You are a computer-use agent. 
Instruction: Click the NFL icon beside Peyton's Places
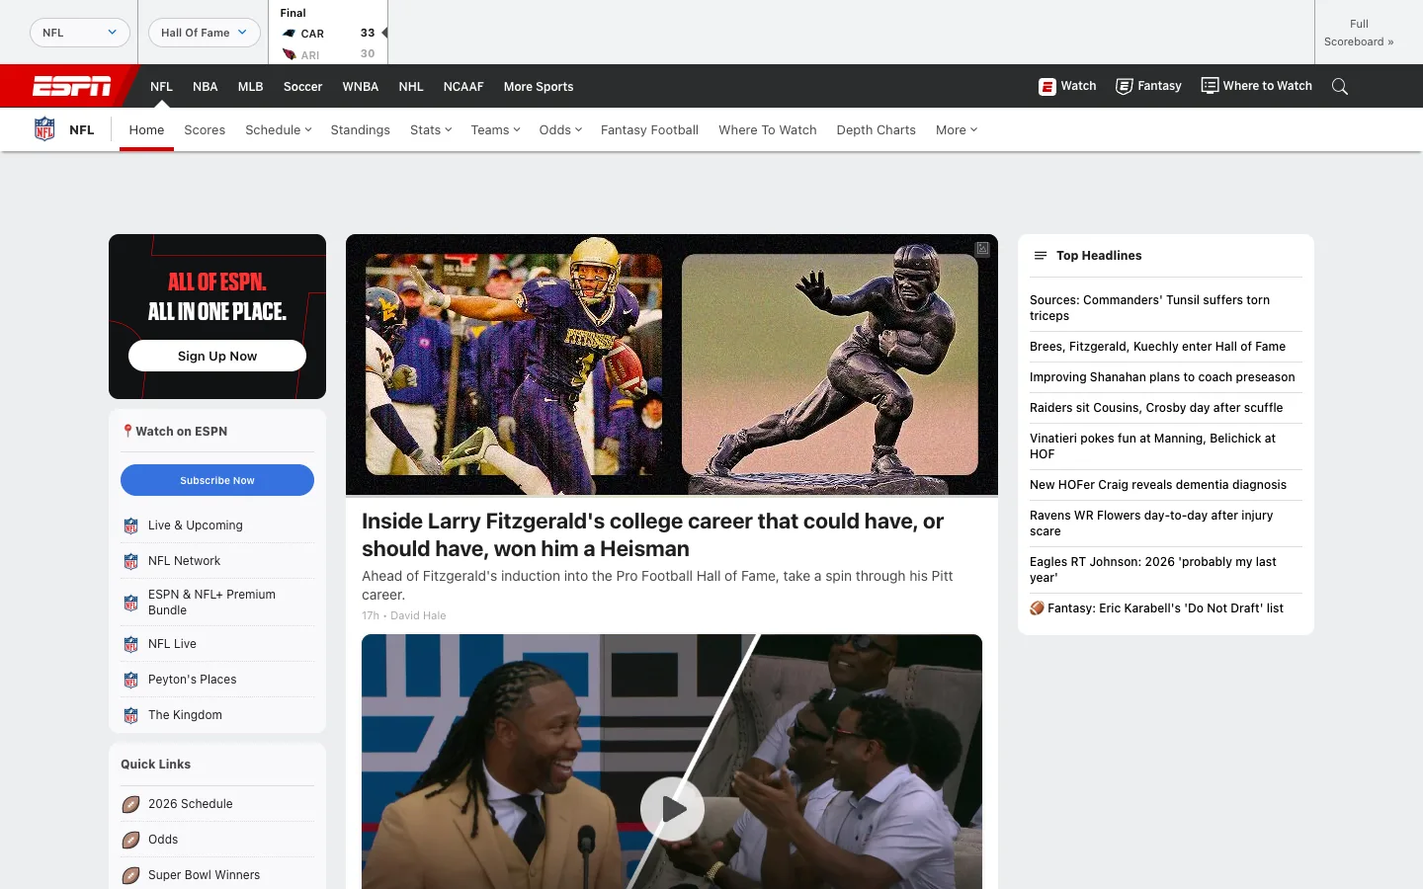coord(130,680)
